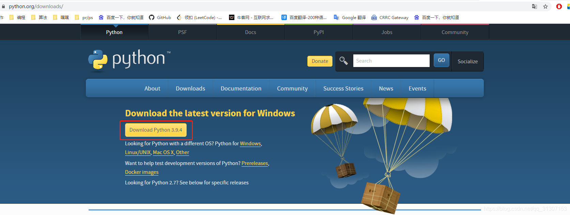Open the 百度翻译 bookmark
Screen dimensions: 570x215
[x=304, y=17]
